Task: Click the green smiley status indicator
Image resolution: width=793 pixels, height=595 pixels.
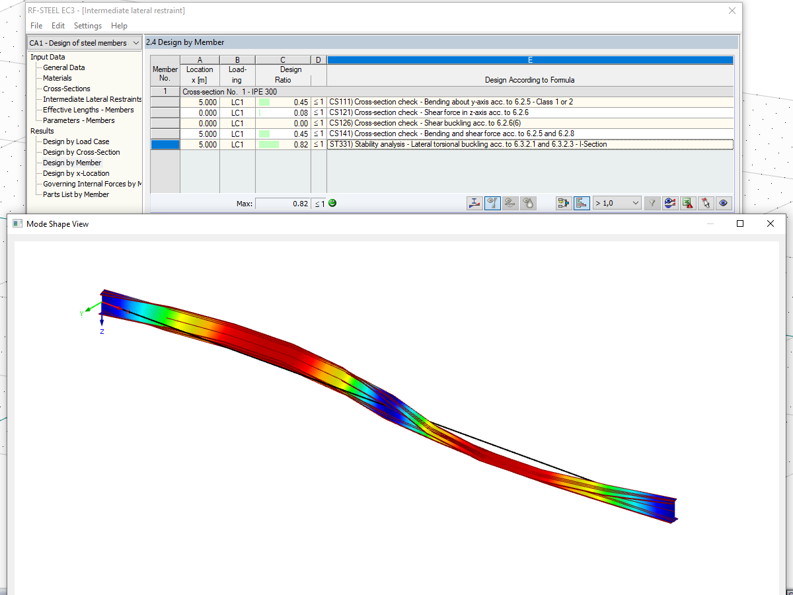Action: click(x=331, y=203)
